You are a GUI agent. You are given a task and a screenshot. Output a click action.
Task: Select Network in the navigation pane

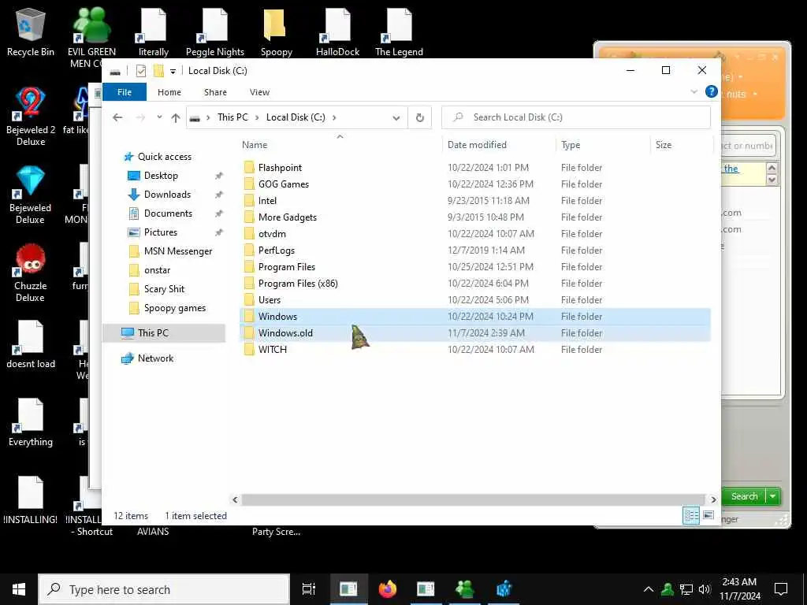pyautogui.click(x=155, y=358)
